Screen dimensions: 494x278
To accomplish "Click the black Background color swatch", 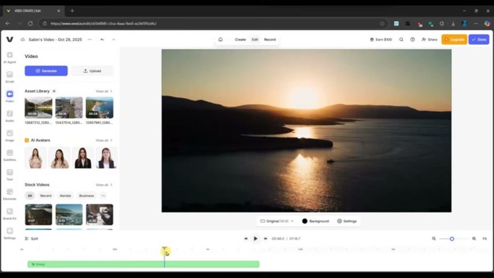I will coord(304,221).
